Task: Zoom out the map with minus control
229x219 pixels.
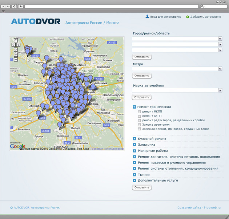Action: (16, 60)
